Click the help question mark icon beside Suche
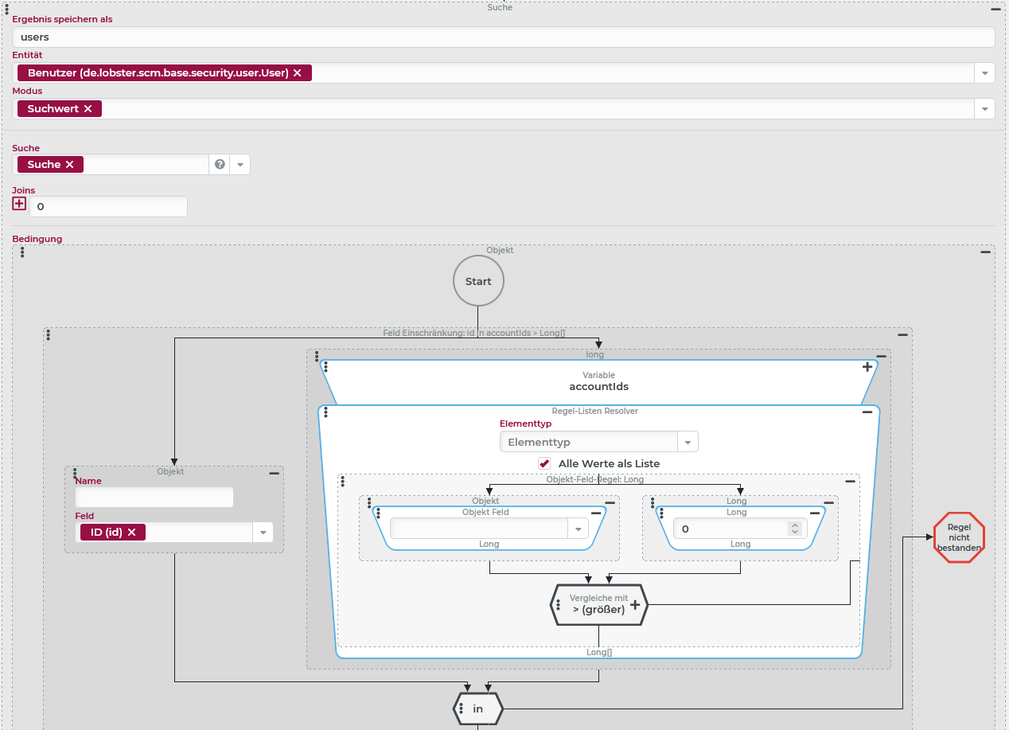The width and height of the screenshot is (1009, 730). tap(220, 165)
